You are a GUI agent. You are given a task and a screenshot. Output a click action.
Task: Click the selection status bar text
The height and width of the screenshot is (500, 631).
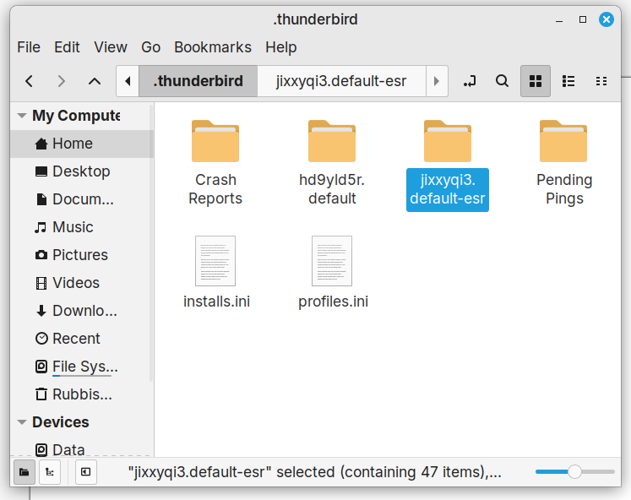click(315, 472)
